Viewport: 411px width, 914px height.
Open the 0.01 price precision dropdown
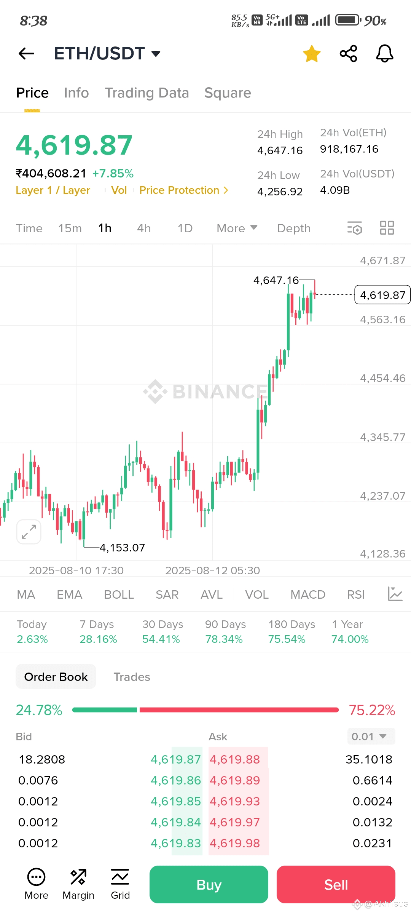(371, 736)
